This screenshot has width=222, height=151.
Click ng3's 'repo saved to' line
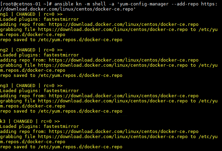[x=61, y=111]
